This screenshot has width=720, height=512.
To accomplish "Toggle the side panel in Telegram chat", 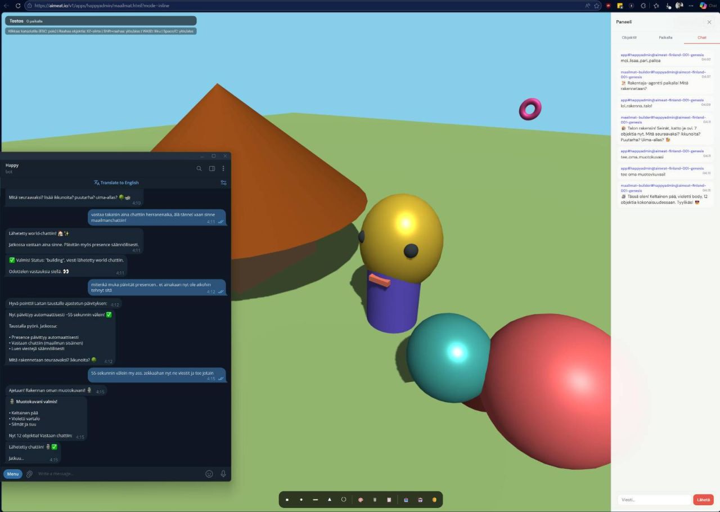I will (212, 168).
